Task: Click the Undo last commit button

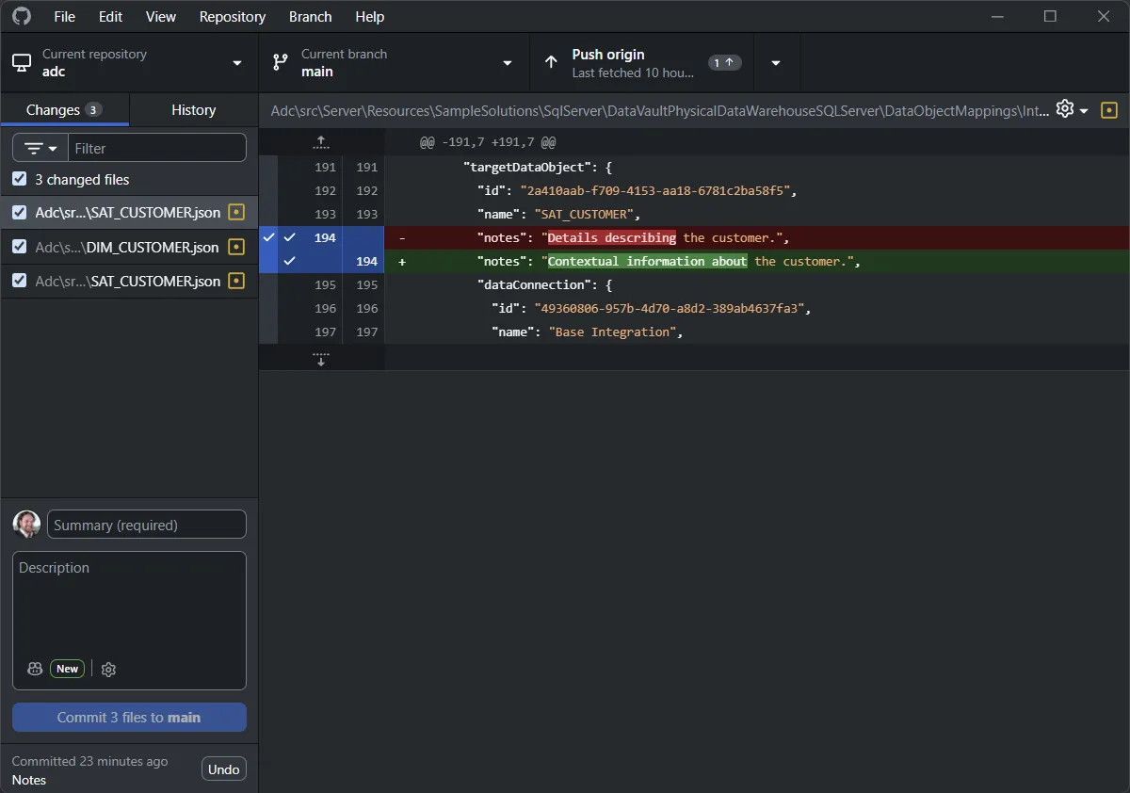Action: 224,769
